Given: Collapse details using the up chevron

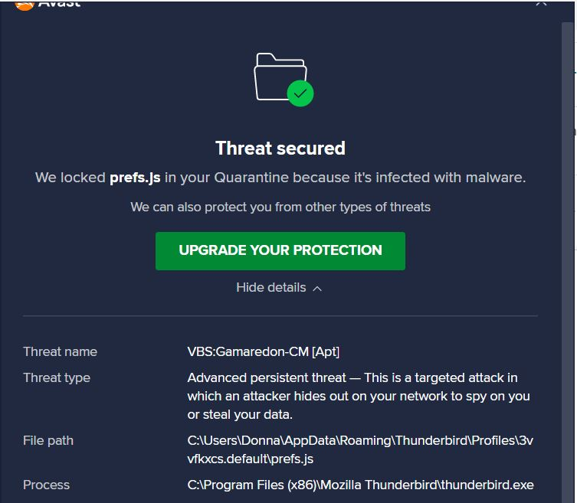Looking at the screenshot, I should (x=317, y=289).
